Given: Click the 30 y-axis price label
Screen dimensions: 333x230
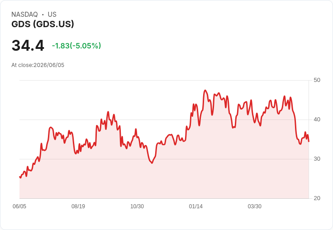Looking at the screenshot, I should tap(317, 159).
